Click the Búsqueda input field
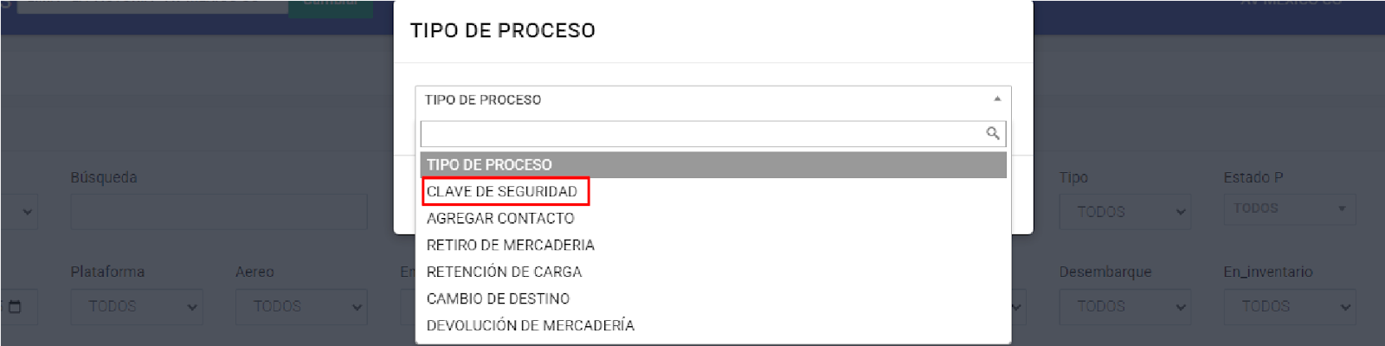The image size is (1385, 346). click(218, 212)
